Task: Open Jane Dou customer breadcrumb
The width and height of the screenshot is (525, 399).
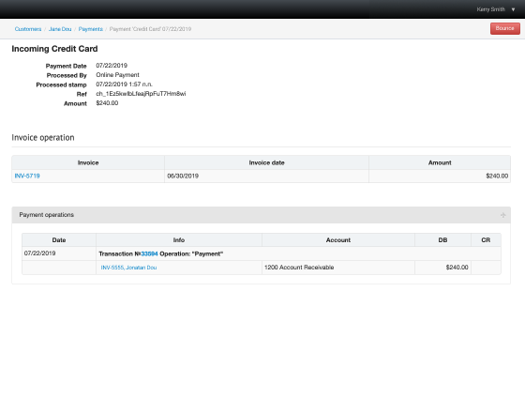Action: [60, 29]
